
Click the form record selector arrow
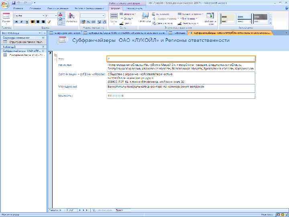51,53
